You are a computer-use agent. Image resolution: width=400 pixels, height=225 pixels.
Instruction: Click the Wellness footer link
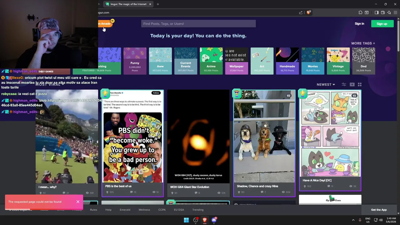click(x=144, y=210)
